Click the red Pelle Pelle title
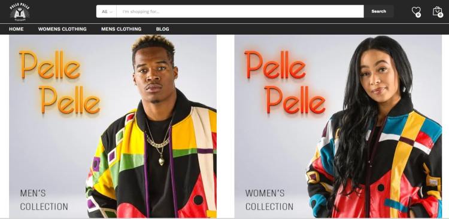This screenshot has height=219, width=449. [x=285, y=82]
